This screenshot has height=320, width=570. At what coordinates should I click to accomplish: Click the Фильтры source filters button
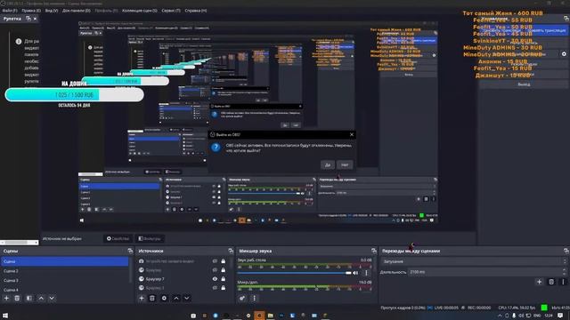(x=150, y=239)
